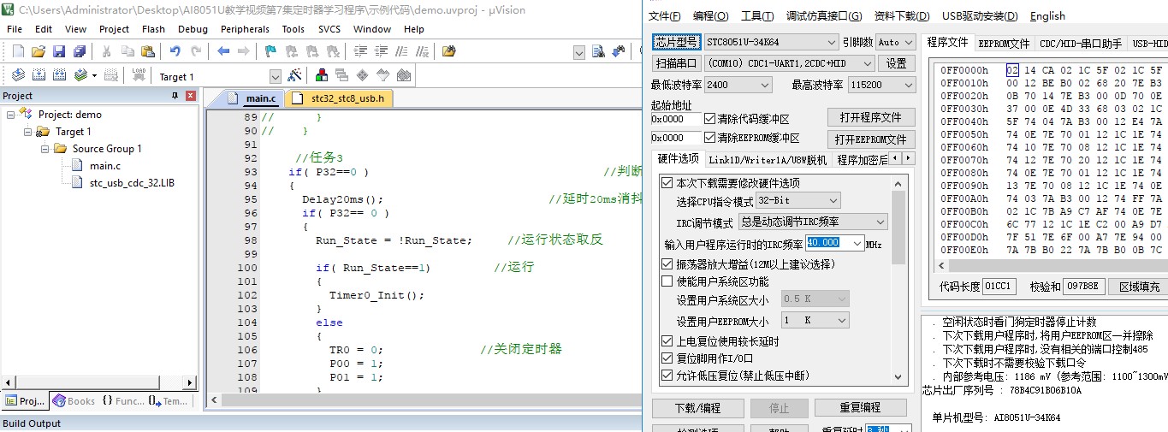Undo the last edit
This screenshot has height=432, width=1168.
[175, 51]
